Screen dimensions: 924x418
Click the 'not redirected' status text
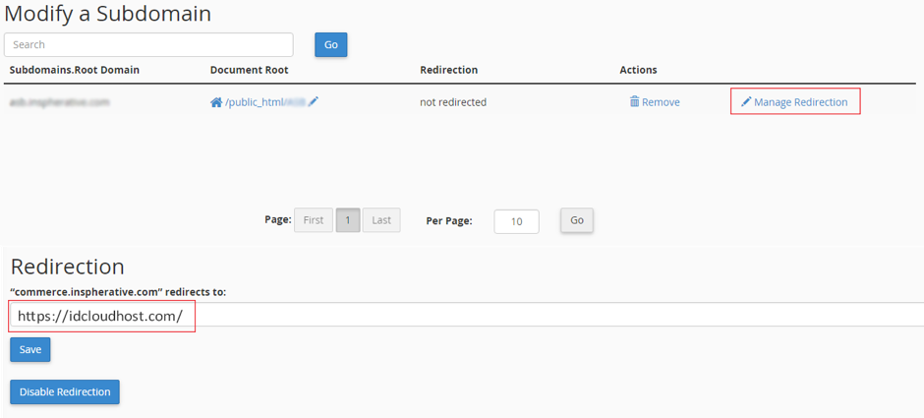pyautogui.click(x=453, y=102)
